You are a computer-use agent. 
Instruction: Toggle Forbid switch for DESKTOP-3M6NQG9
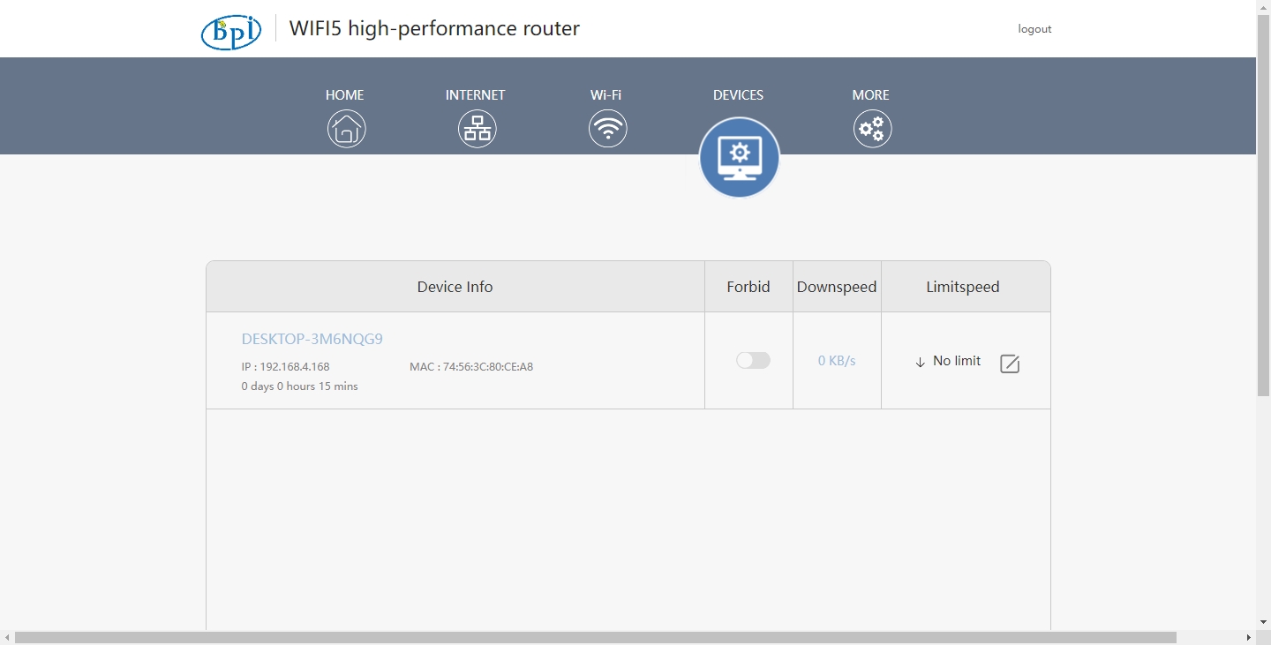[753, 360]
